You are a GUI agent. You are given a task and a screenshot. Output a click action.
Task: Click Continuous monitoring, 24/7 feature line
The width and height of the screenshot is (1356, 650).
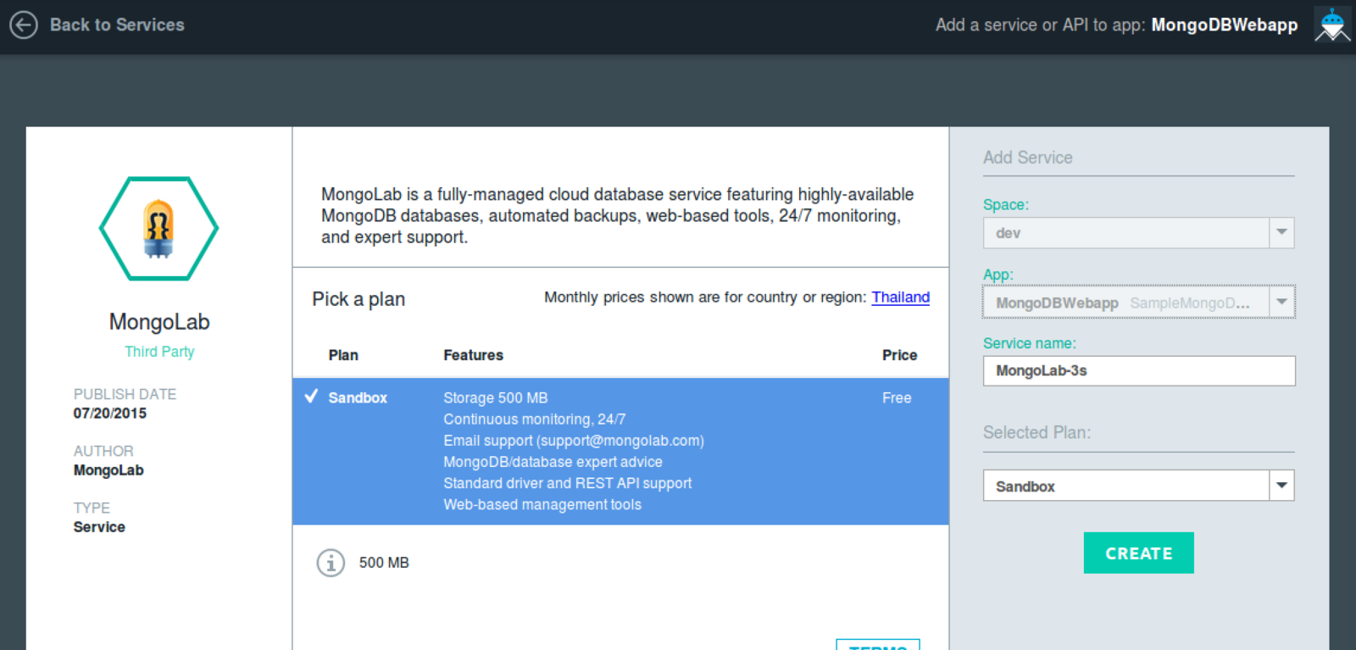click(535, 419)
